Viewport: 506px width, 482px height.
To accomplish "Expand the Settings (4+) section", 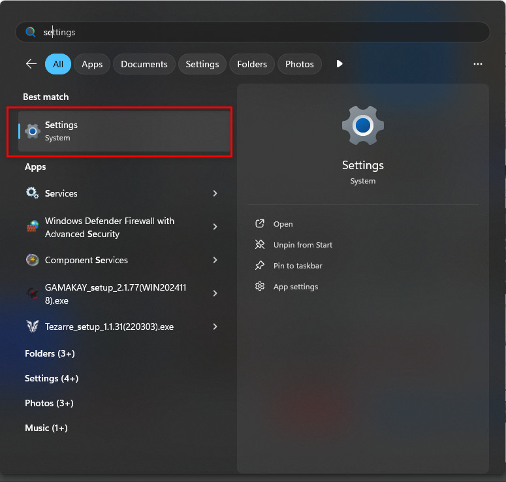I will [52, 378].
